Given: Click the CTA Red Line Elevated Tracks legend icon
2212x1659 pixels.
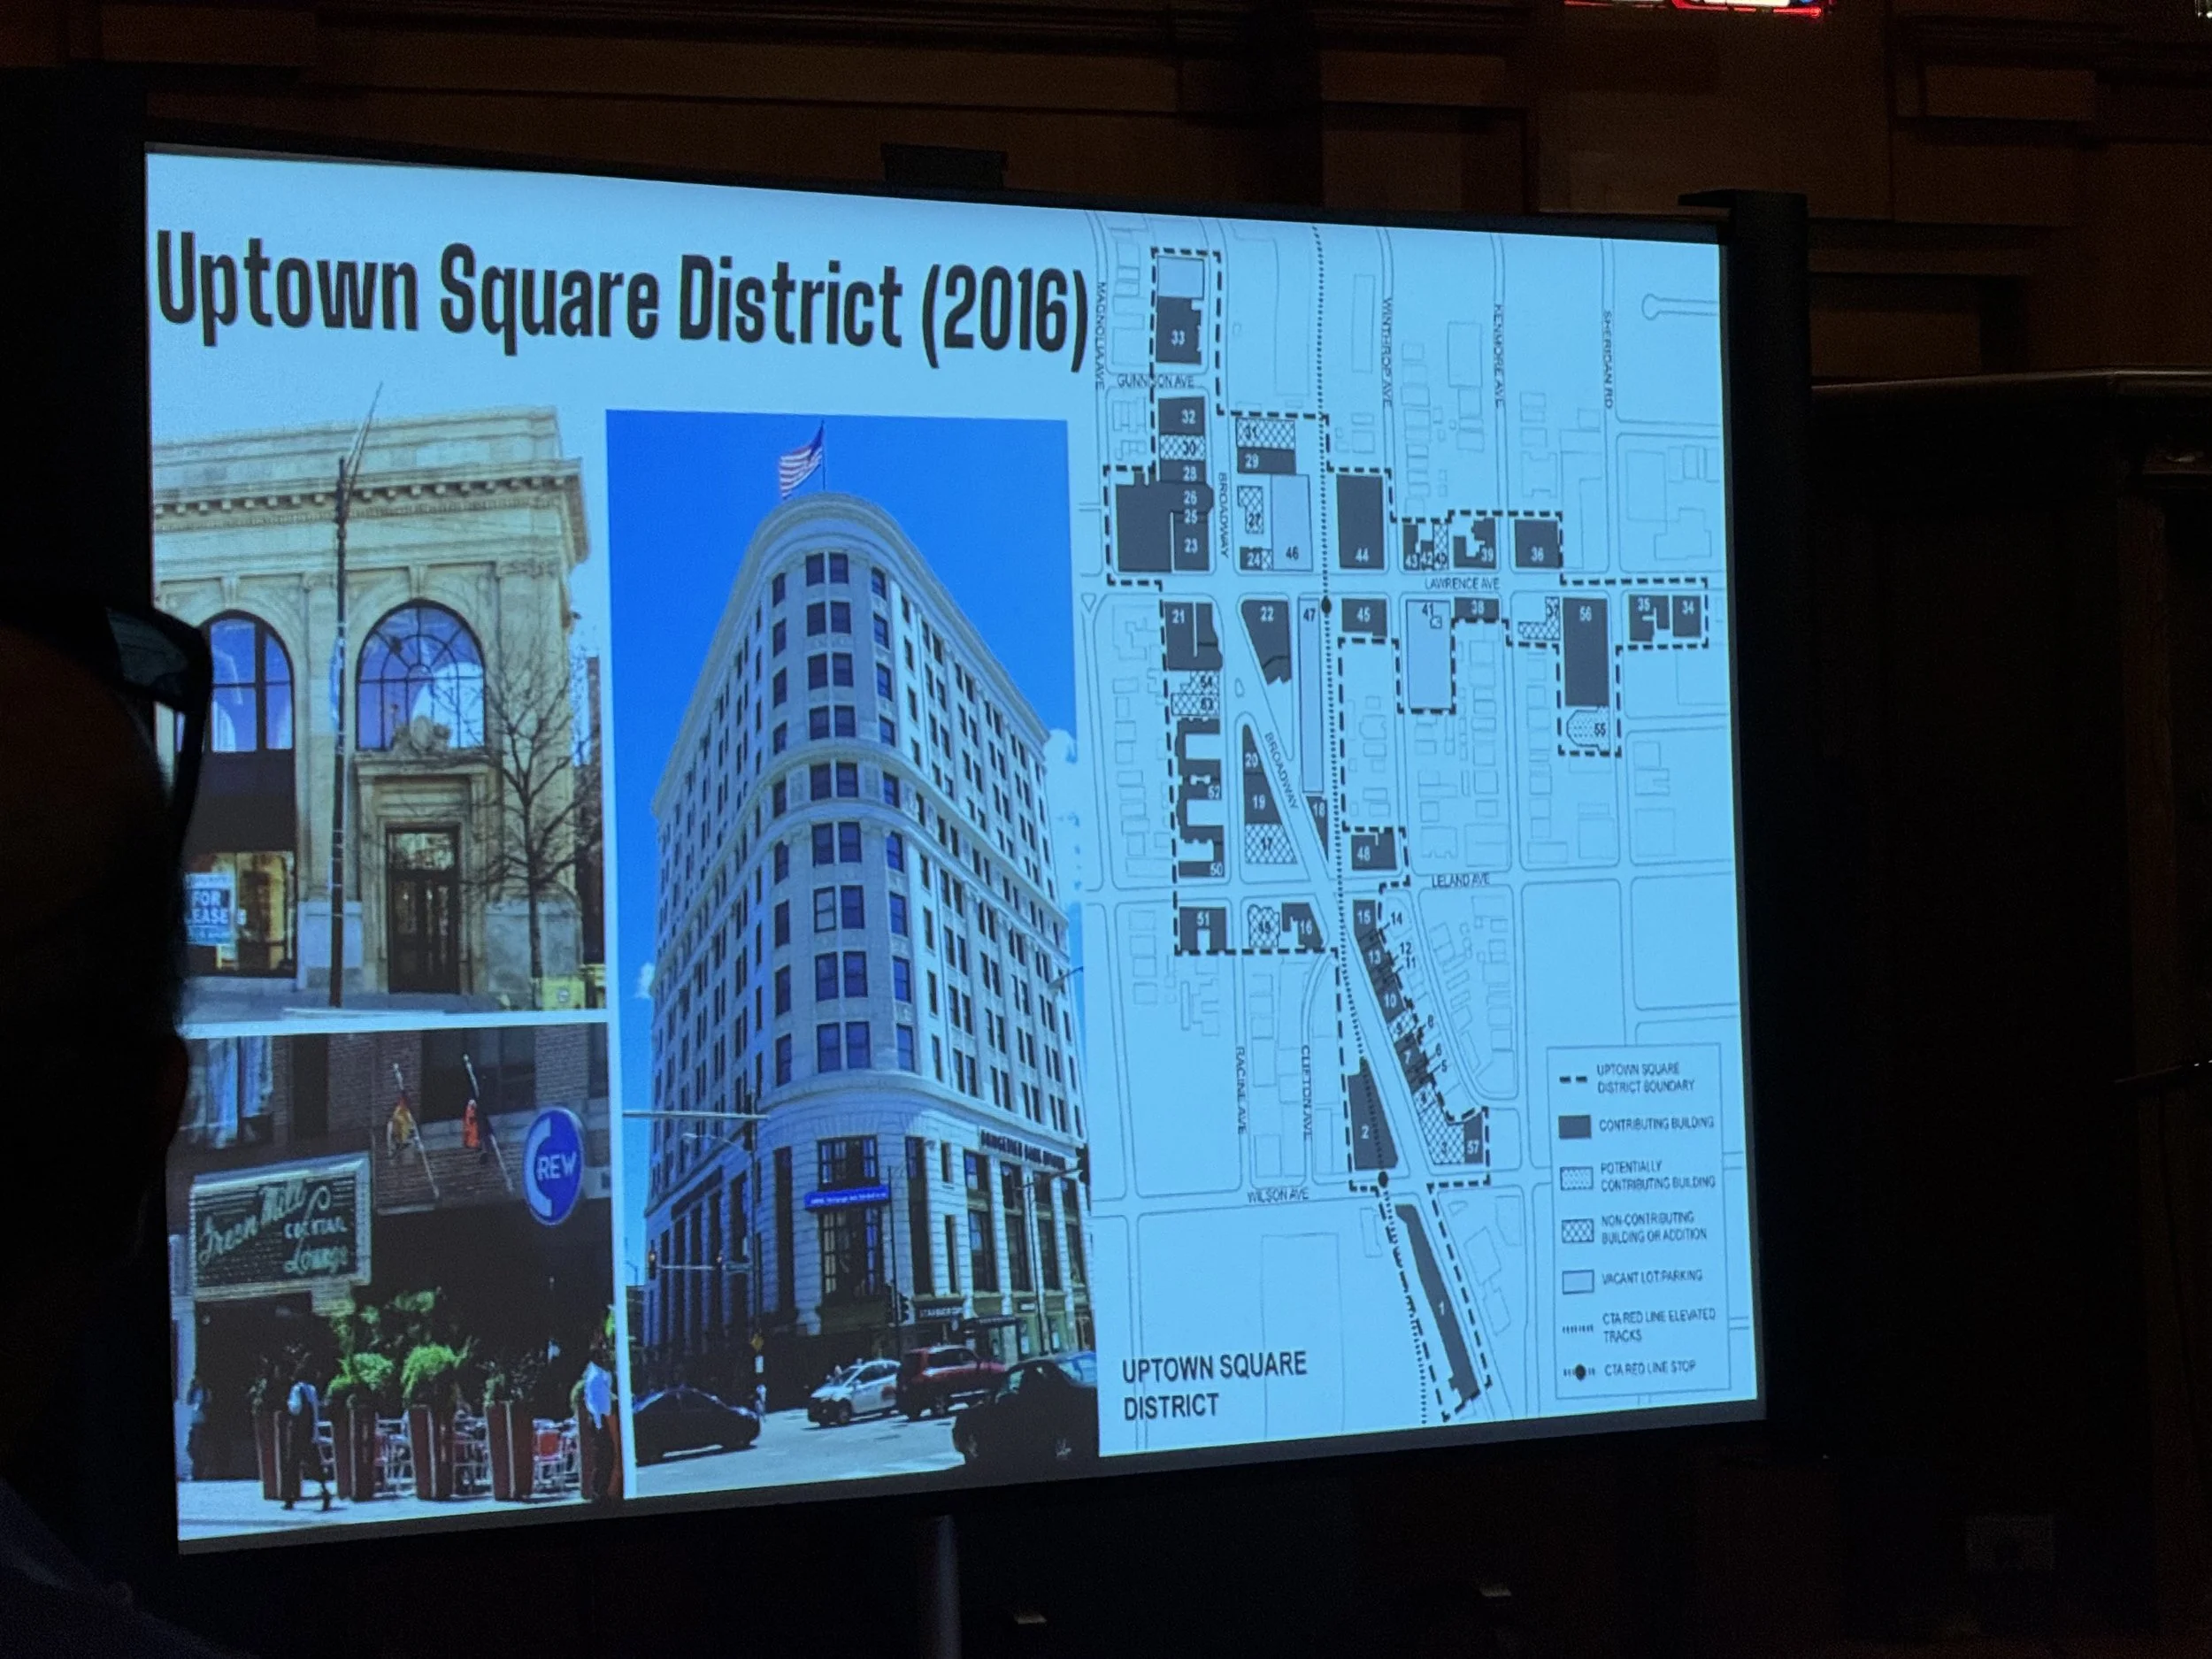Looking at the screenshot, I should [x=1577, y=1329].
